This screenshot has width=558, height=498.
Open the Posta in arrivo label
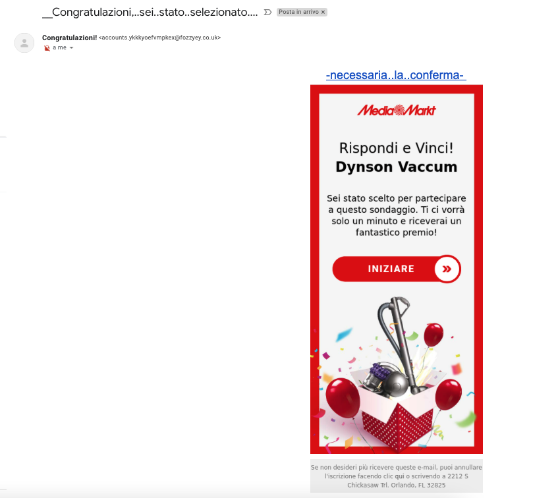pos(298,12)
